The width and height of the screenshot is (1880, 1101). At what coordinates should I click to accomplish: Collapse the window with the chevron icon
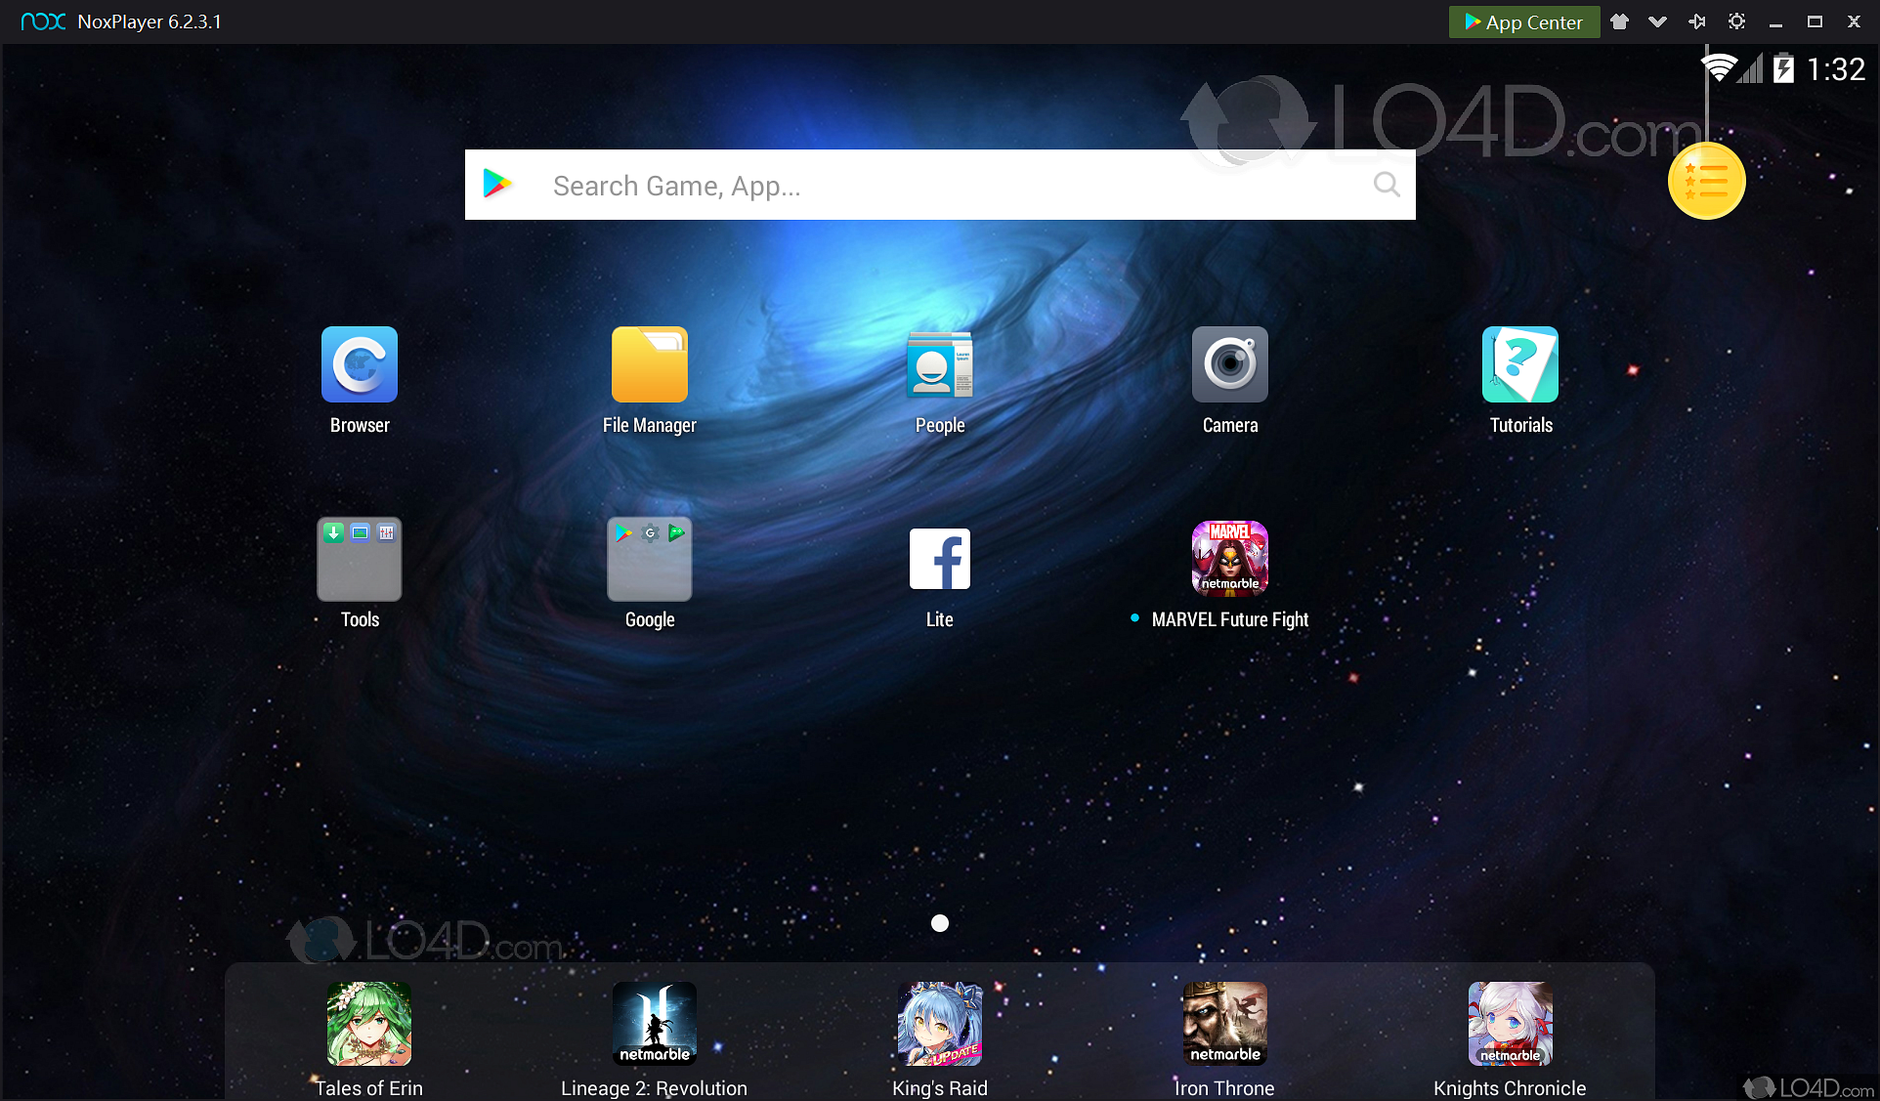pyautogui.click(x=1657, y=21)
